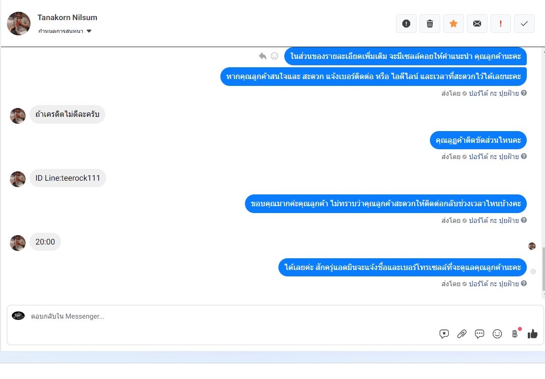This screenshot has height=379, width=545.
Task: Mark conversation unread with envelope icon
Action: click(x=477, y=24)
